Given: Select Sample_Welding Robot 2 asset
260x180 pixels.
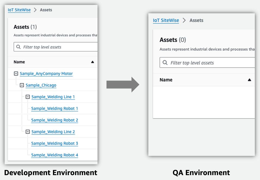Looking at the screenshot, I should click(x=54, y=120).
